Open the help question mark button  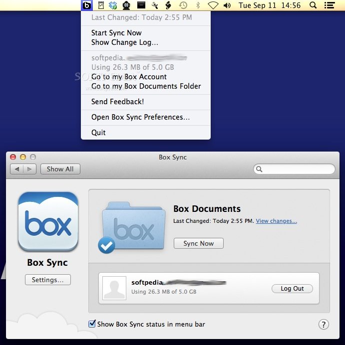[x=324, y=325]
